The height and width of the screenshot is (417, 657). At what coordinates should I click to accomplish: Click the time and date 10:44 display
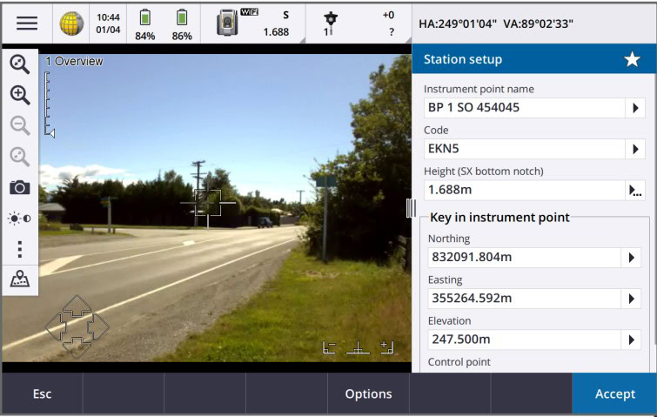click(x=108, y=24)
